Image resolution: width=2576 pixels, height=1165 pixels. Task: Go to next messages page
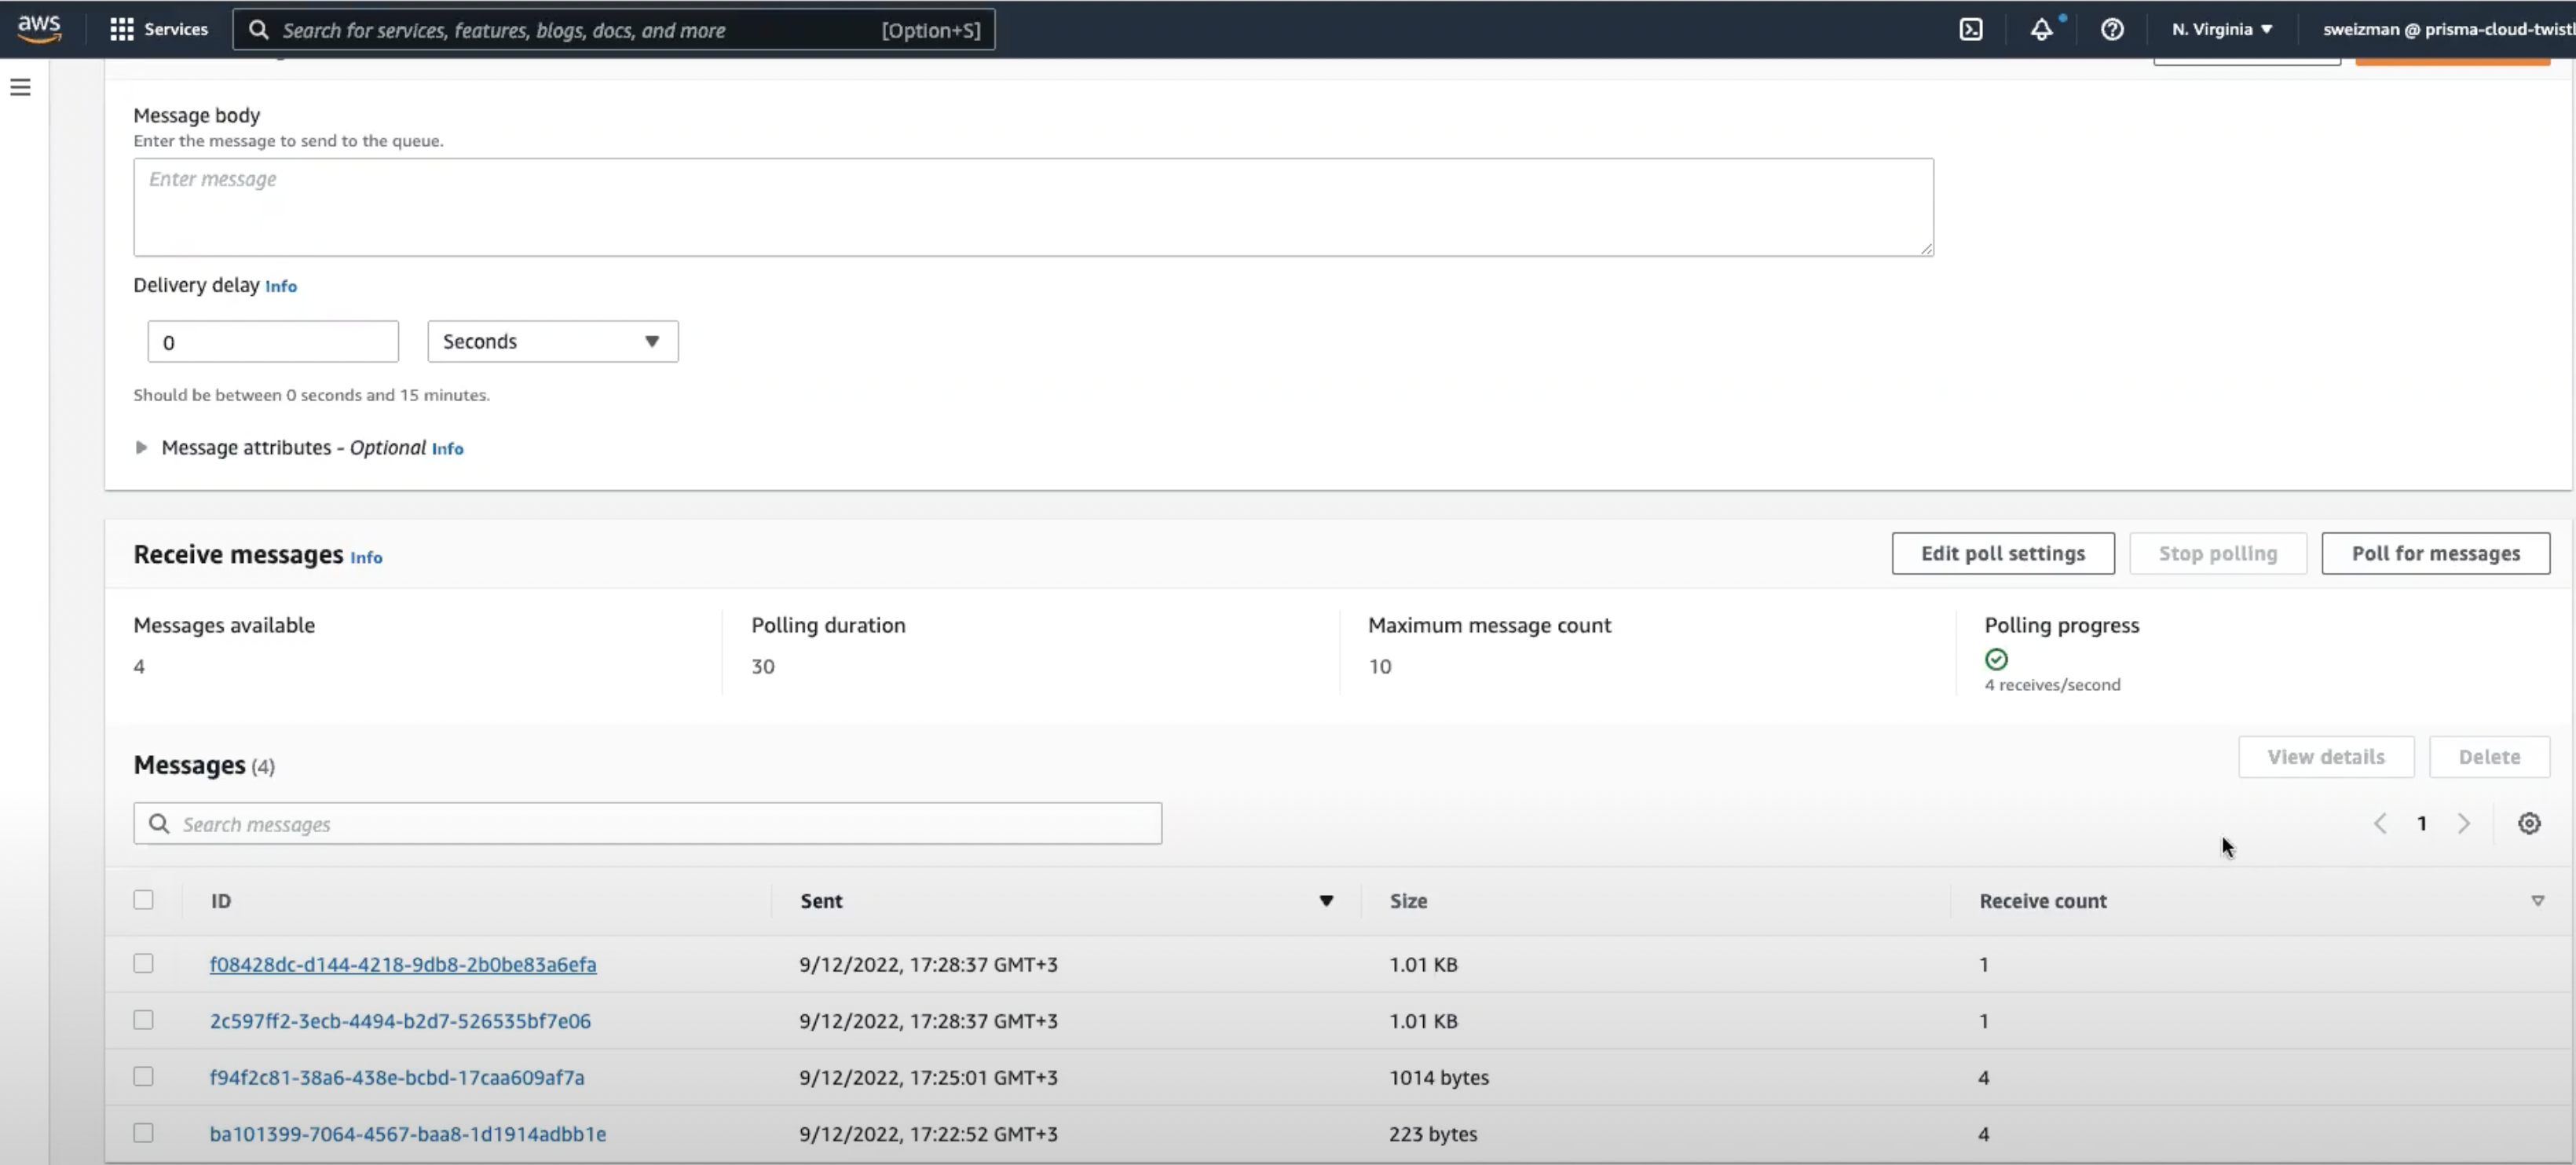(2463, 823)
